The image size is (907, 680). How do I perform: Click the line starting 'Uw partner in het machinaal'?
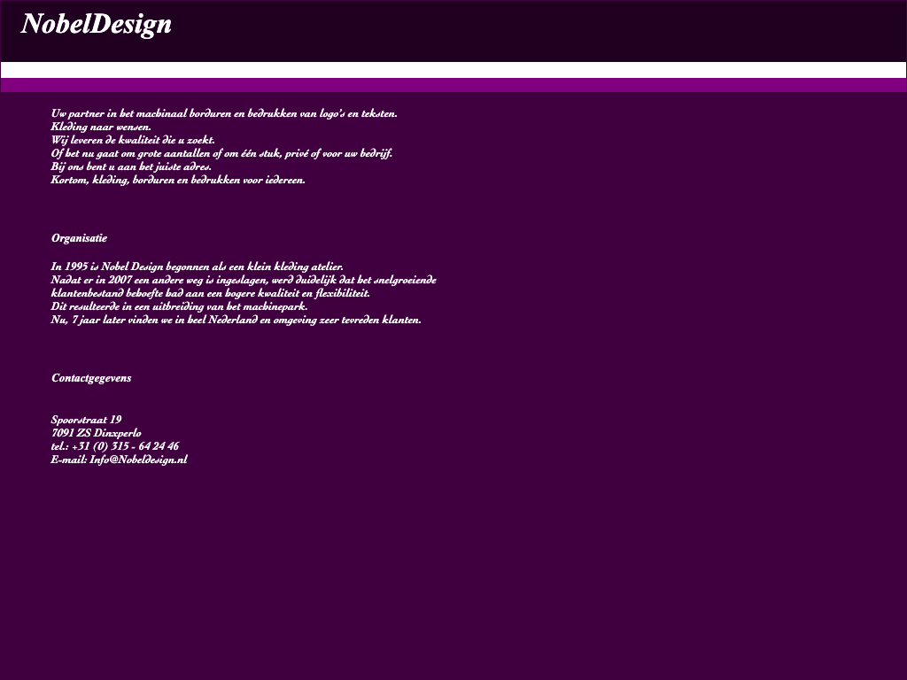tap(224, 113)
